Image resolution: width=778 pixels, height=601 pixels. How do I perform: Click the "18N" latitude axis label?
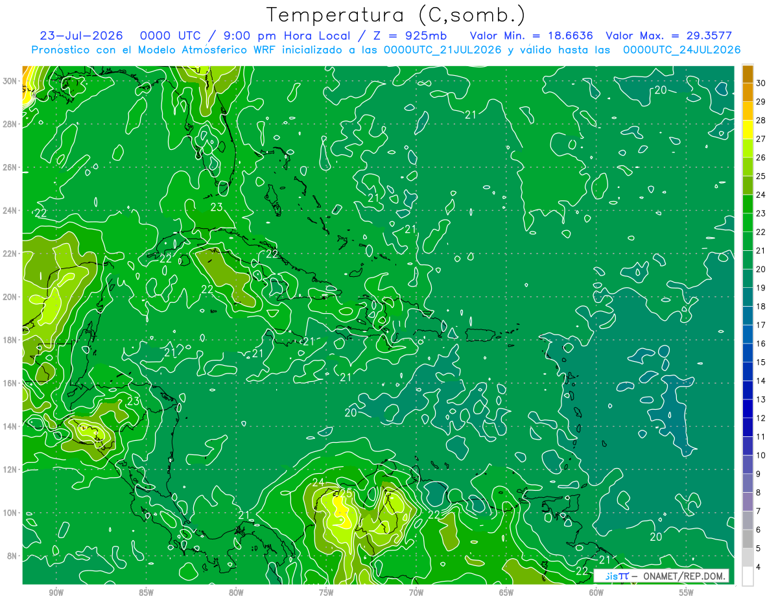[10, 340]
